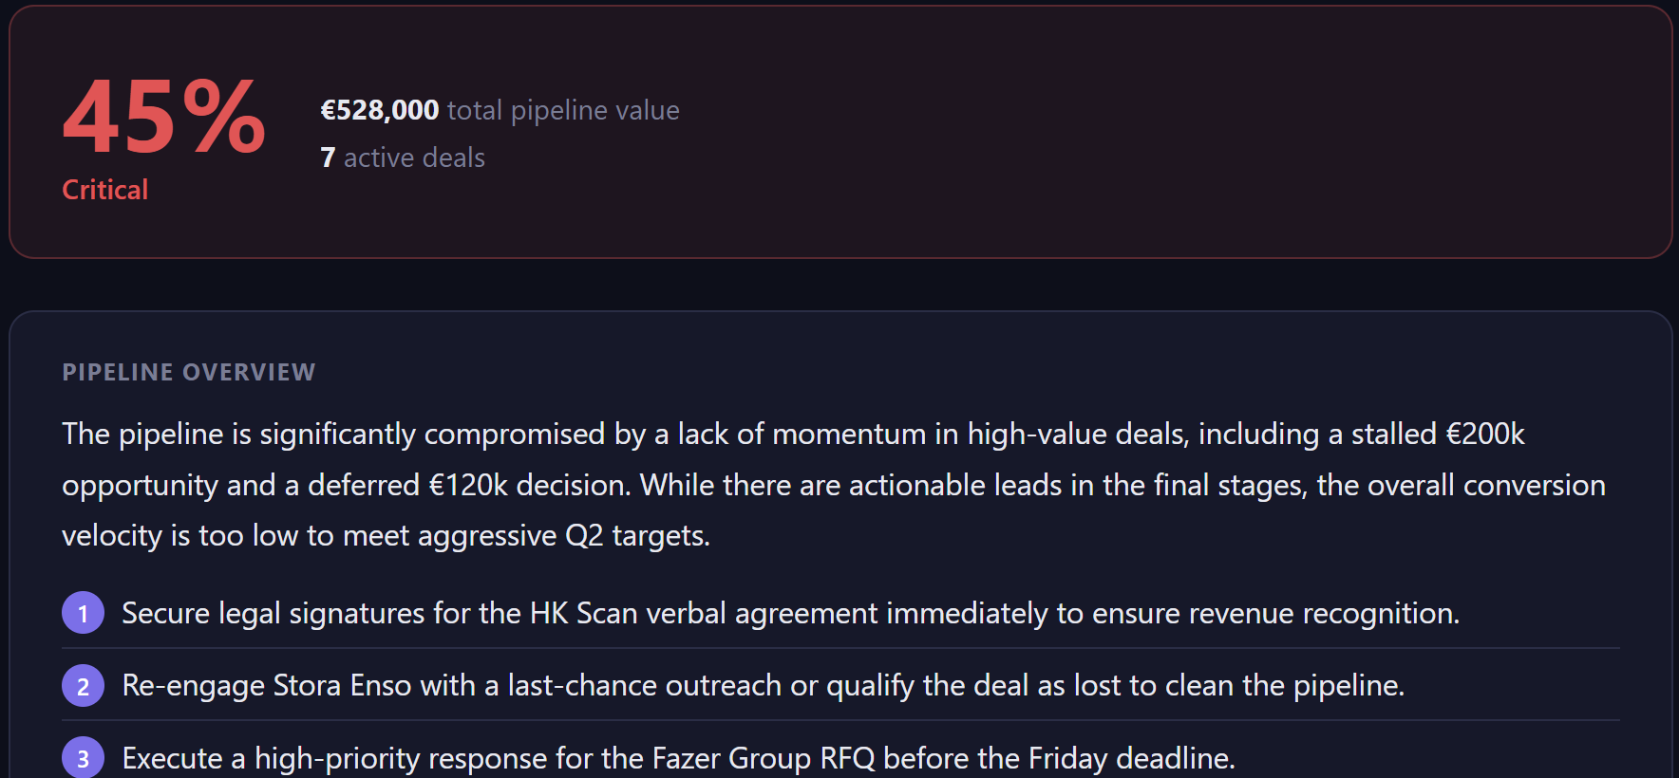Click the purple number 2 badge
The image size is (1679, 778).
pyautogui.click(x=83, y=685)
